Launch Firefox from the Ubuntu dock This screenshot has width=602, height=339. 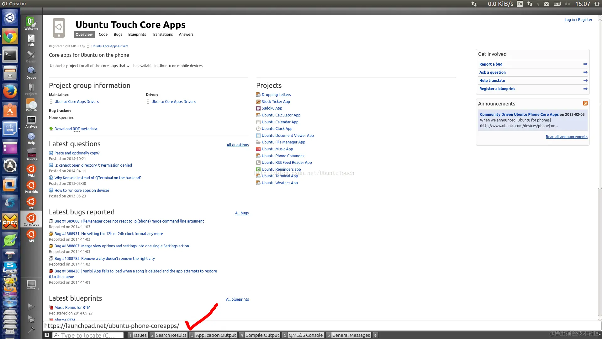tap(10, 92)
